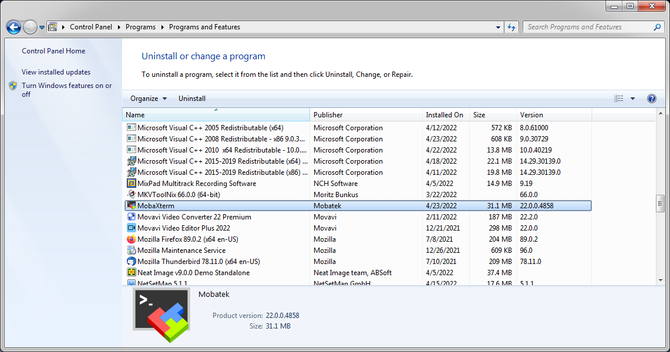Image resolution: width=670 pixels, height=352 pixels.
Task: Open the More view options dropdown arrow
Action: 633,99
